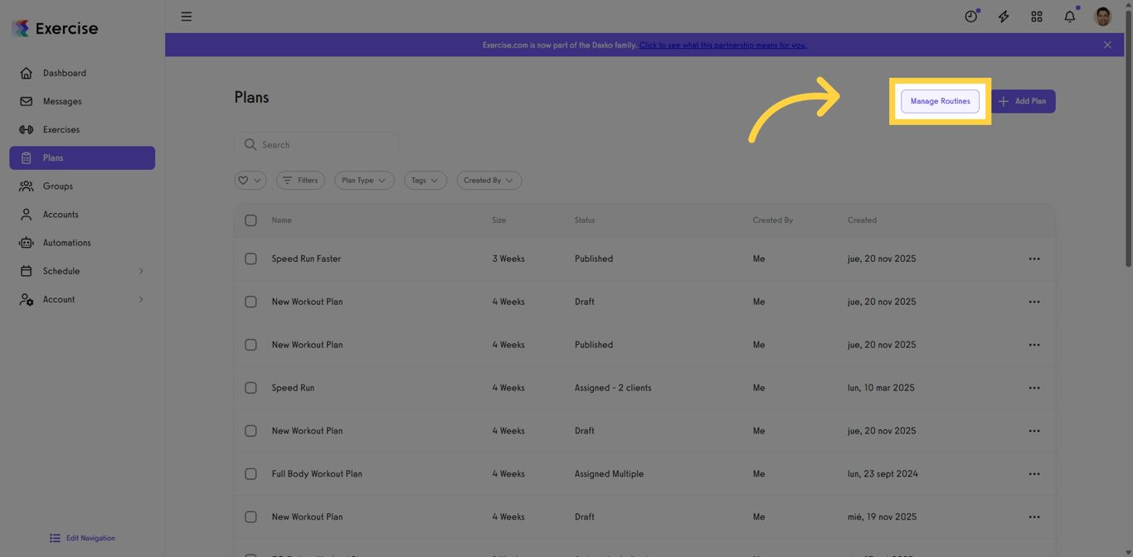
Task: Open the Exercises section in the sidebar
Action: coord(62,129)
